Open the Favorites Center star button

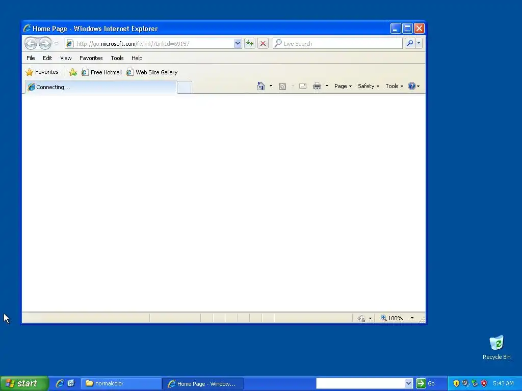click(x=42, y=72)
